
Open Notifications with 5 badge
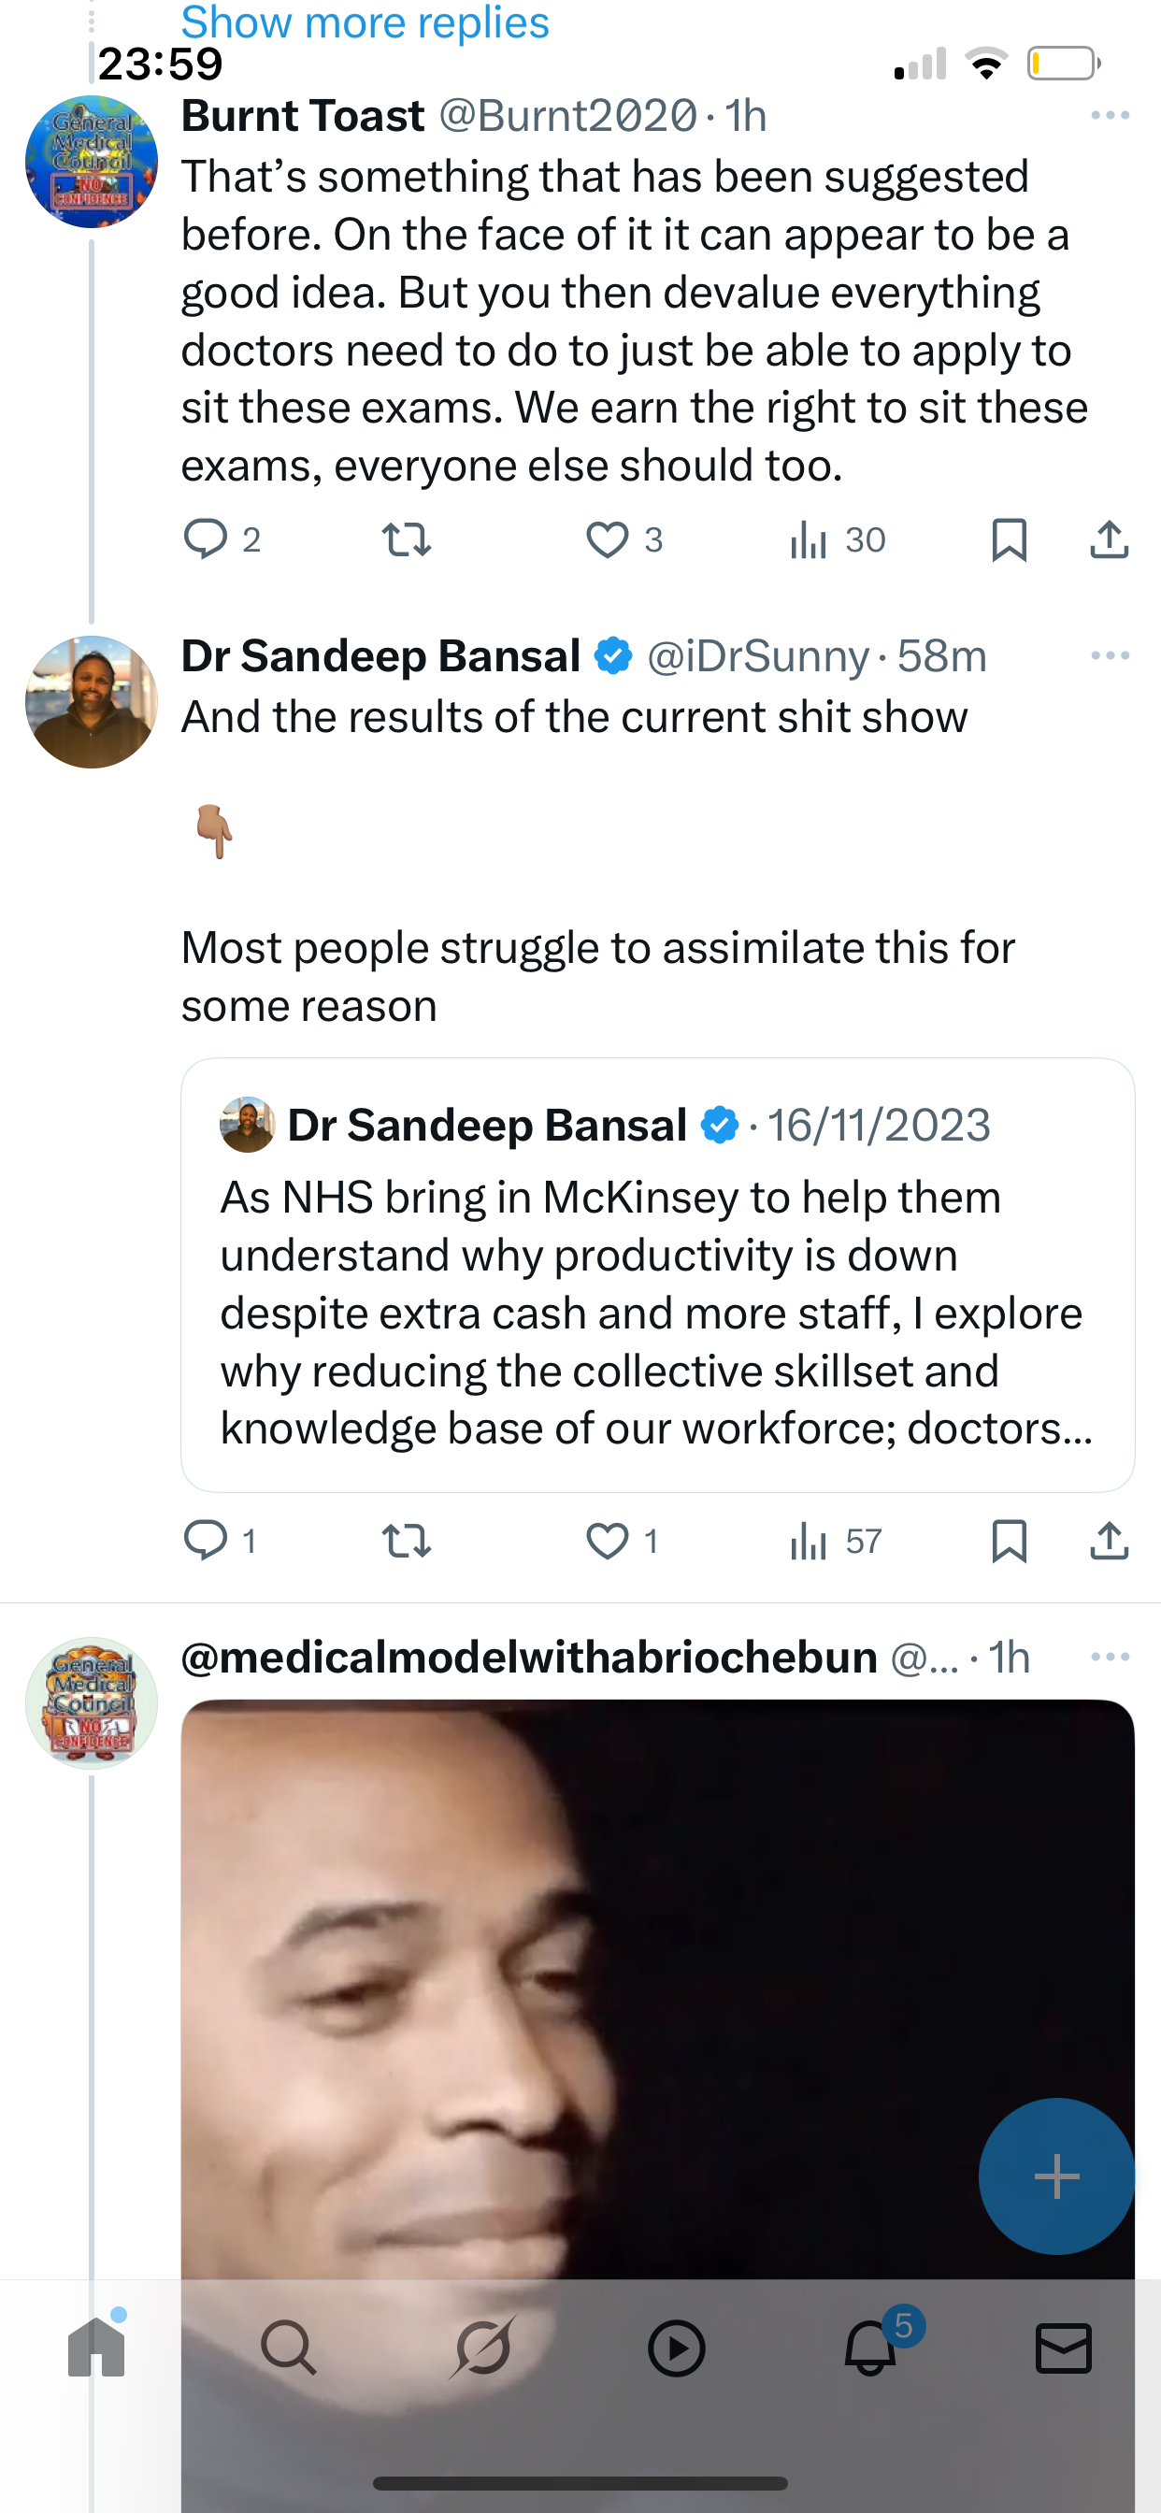click(x=870, y=2348)
